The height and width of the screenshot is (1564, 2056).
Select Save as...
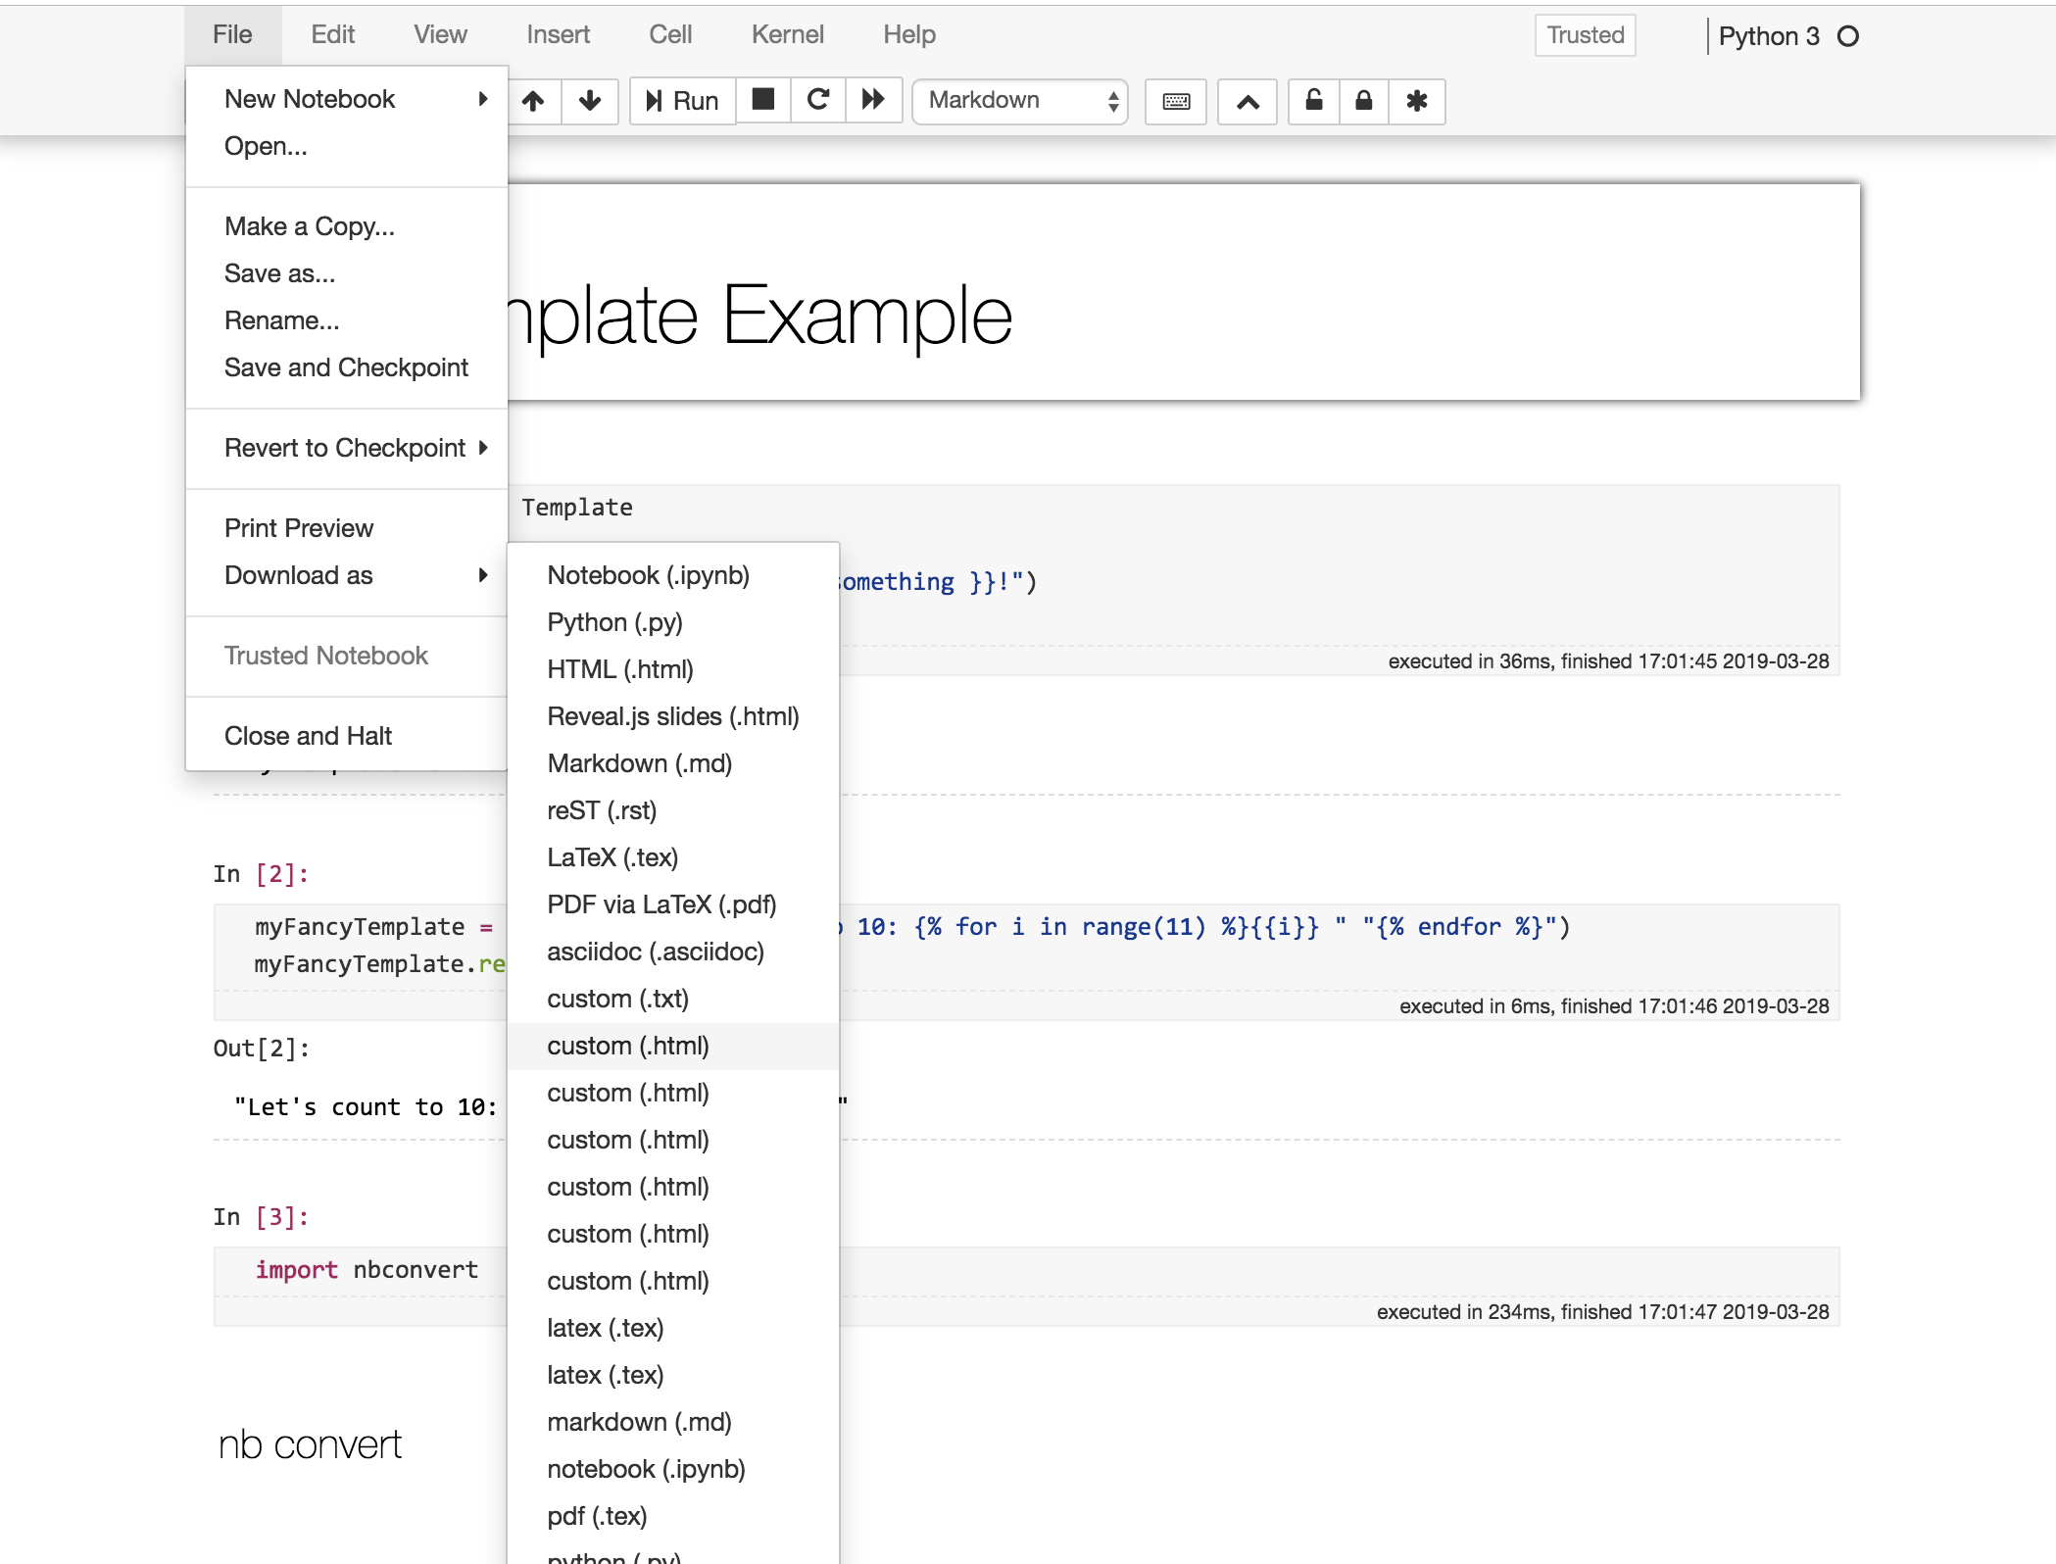click(347, 273)
